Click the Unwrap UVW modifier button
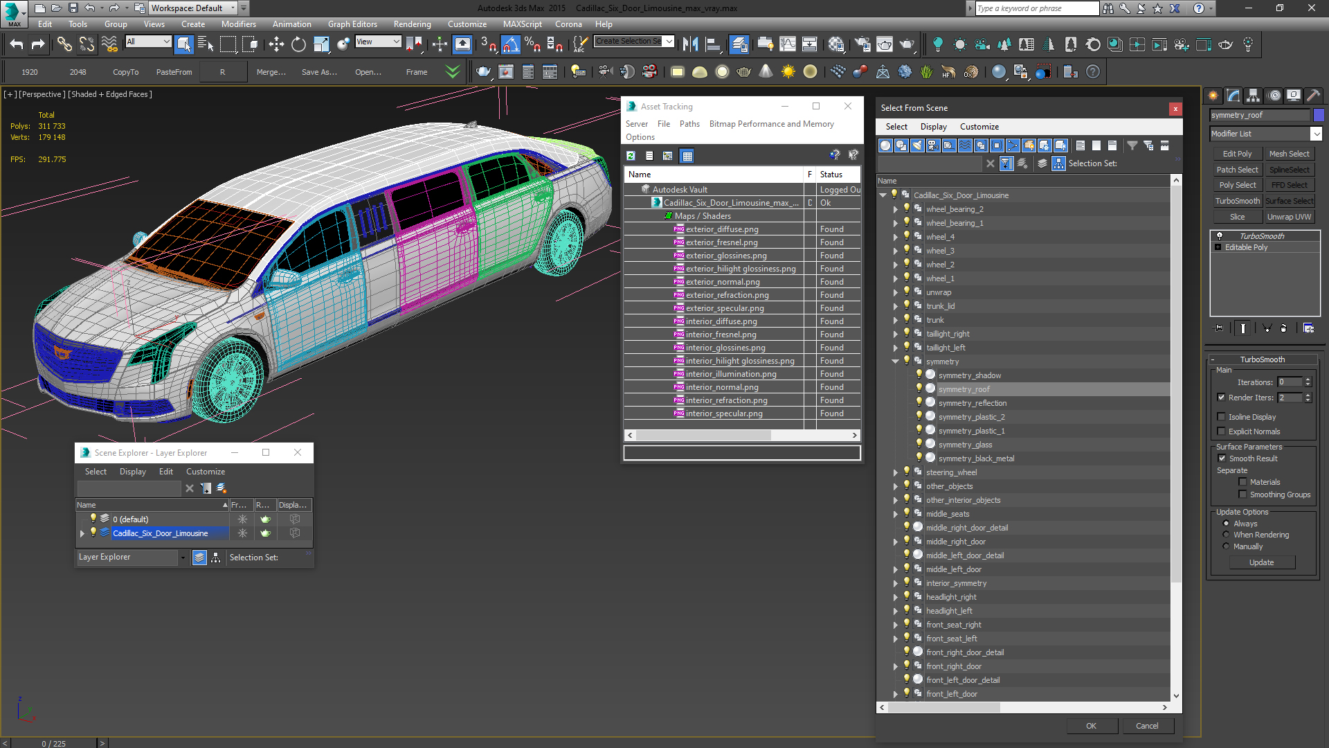 tap(1289, 217)
